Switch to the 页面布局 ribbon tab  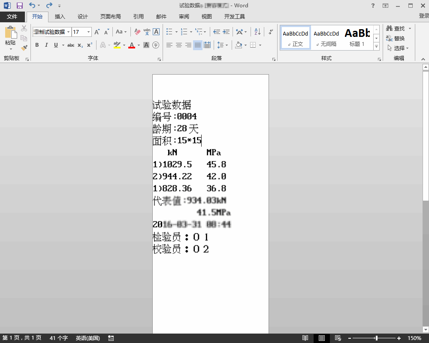(111, 17)
